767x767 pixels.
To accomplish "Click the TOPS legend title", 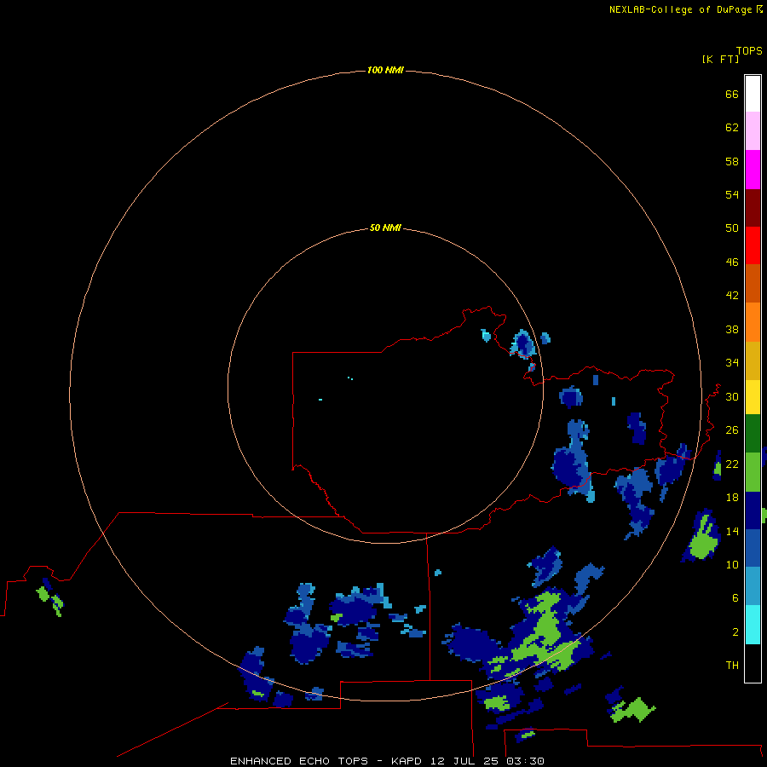I will pos(749,51).
